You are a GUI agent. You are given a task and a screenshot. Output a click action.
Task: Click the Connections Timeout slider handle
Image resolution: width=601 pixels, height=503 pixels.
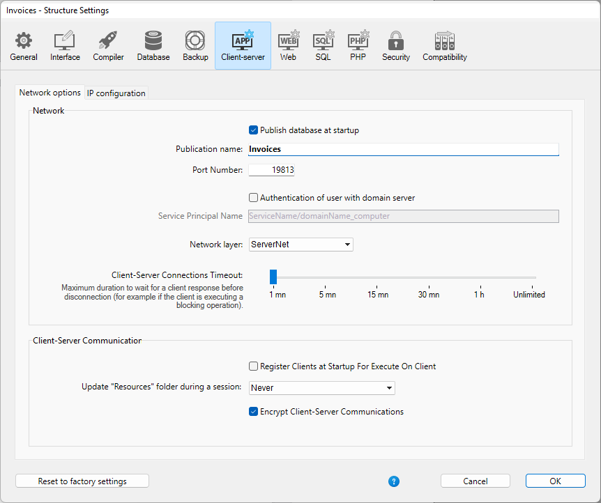pos(273,277)
